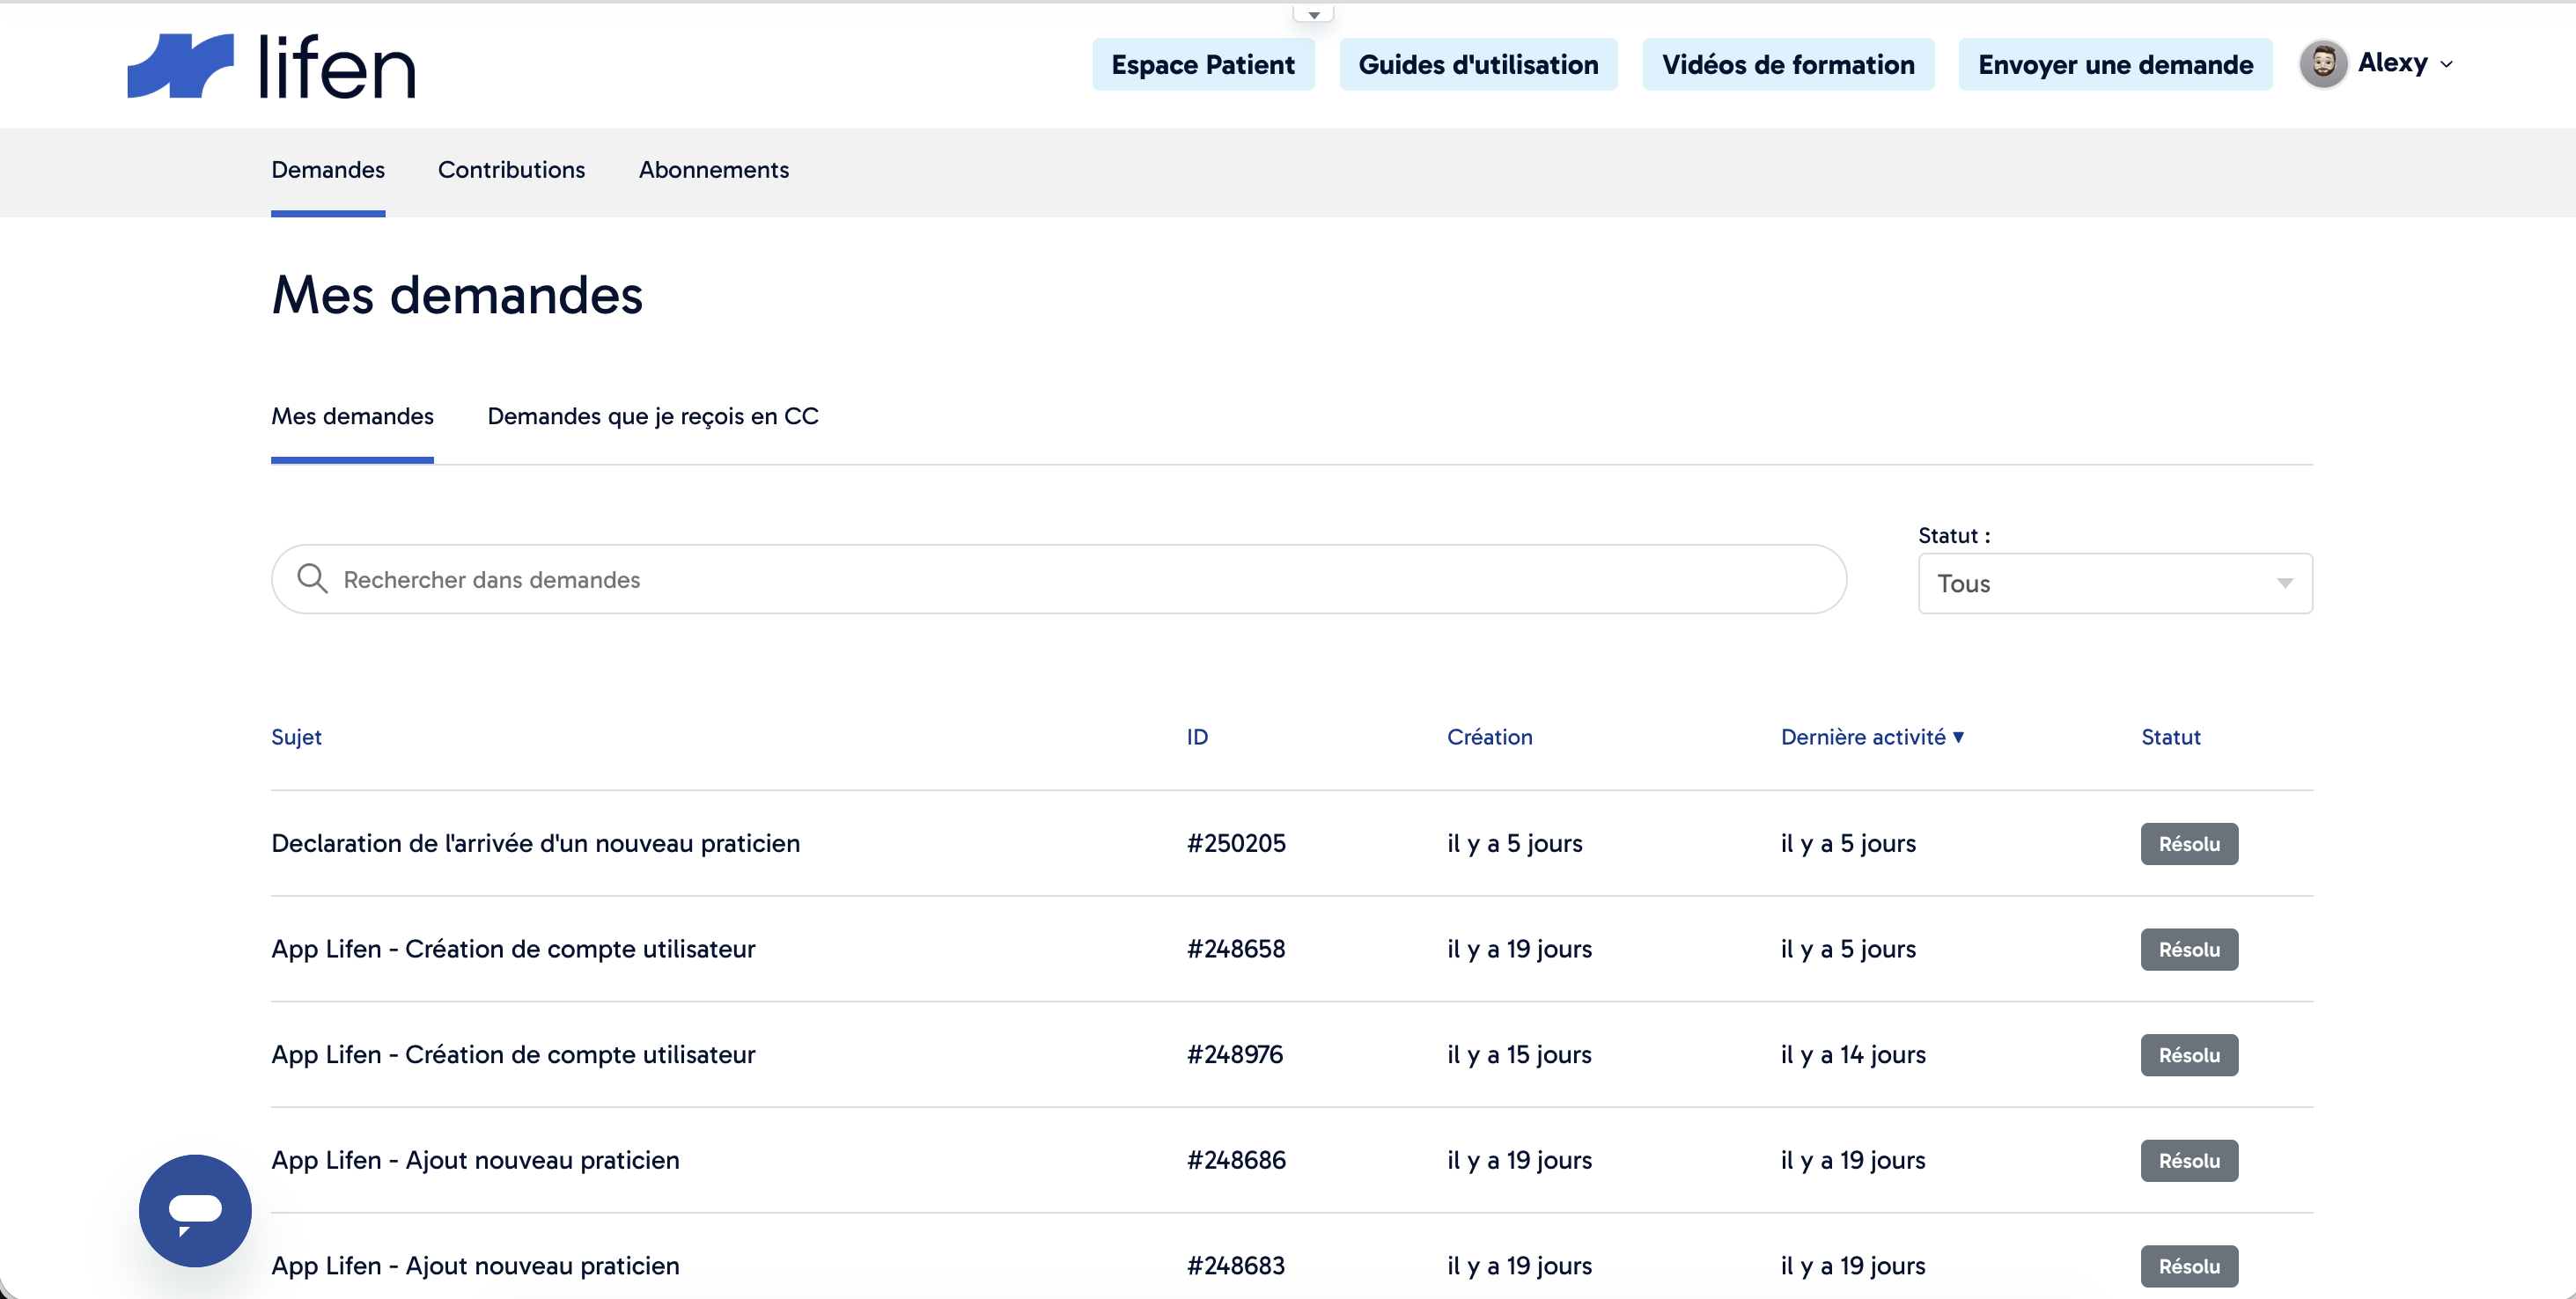Open Guides d'utilisation
The width and height of the screenshot is (2576, 1299).
[x=1477, y=65]
